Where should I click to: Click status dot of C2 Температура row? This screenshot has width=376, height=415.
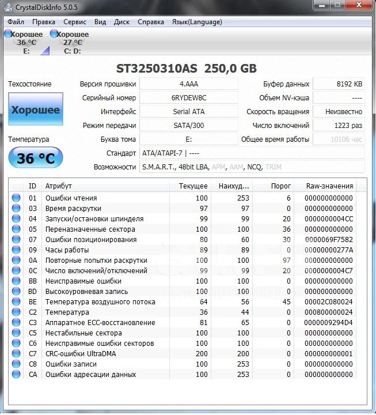point(16,312)
